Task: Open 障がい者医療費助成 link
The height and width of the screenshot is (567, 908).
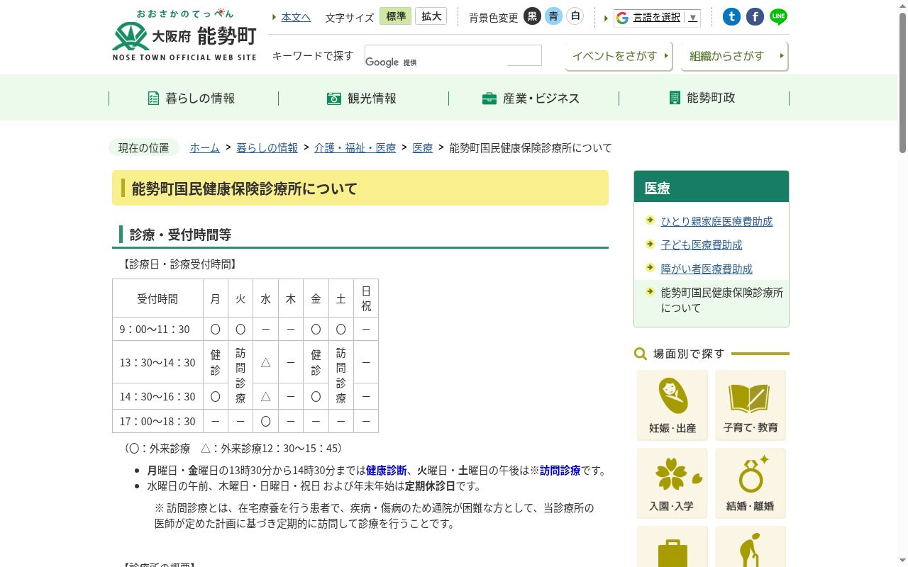Action: (x=707, y=269)
